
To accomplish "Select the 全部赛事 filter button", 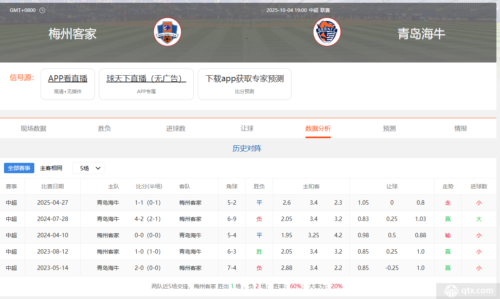I will pyautogui.click(x=19, y=168).
